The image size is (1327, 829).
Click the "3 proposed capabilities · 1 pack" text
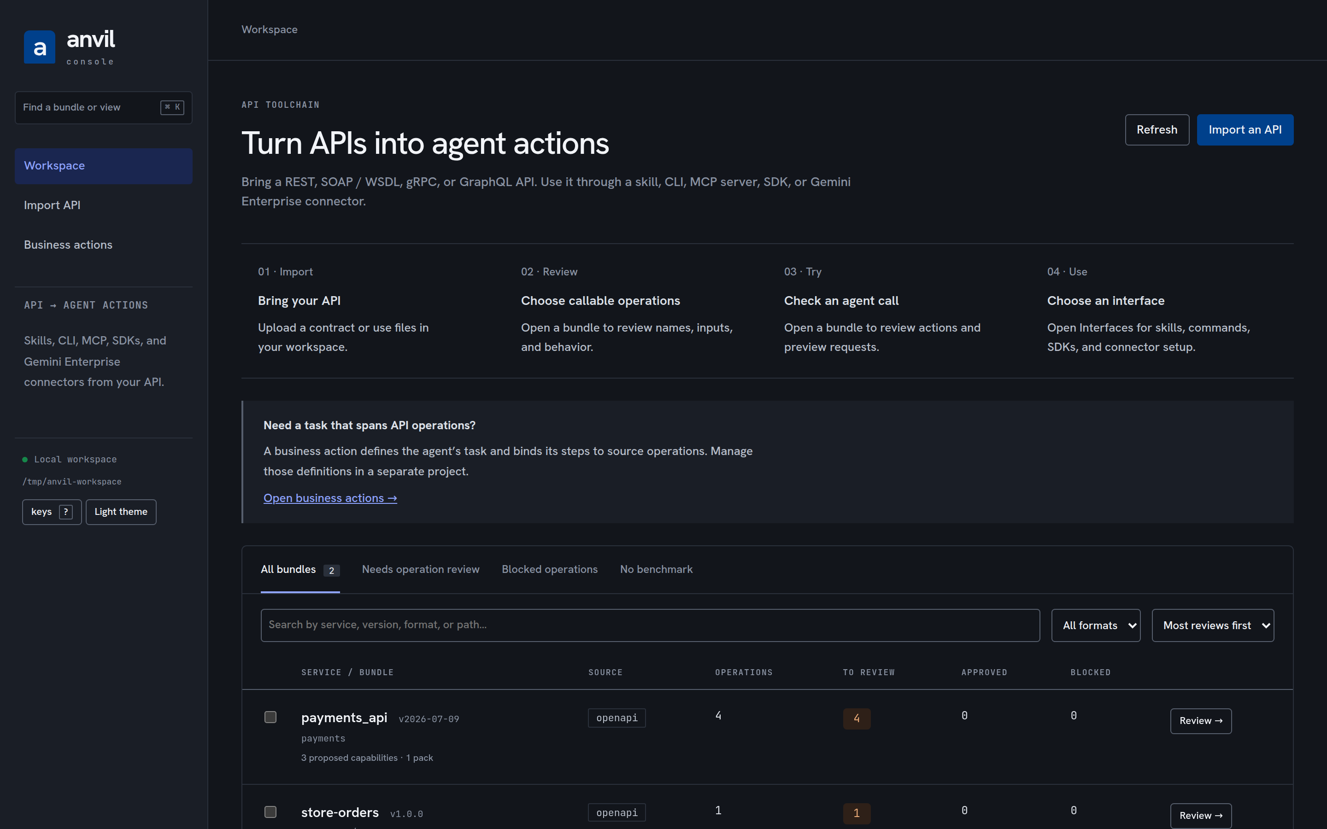367,758
